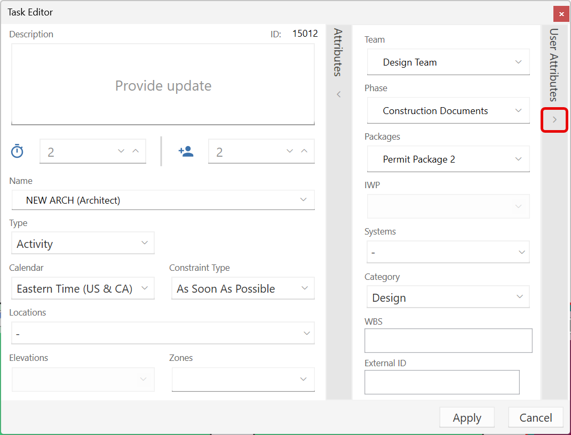The height and width of the screenshot is (435, 571).
Task: Click the Cancel button
Action: [536, 417]
